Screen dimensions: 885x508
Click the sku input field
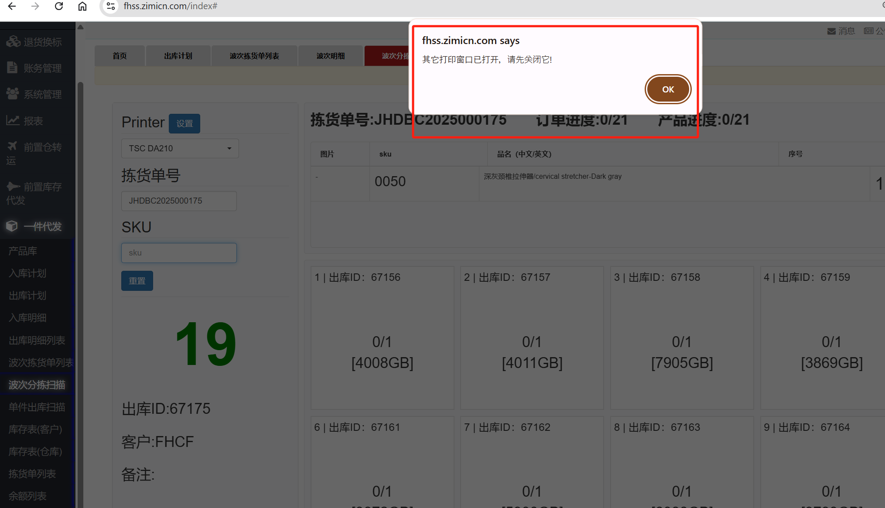coord(179,253)
